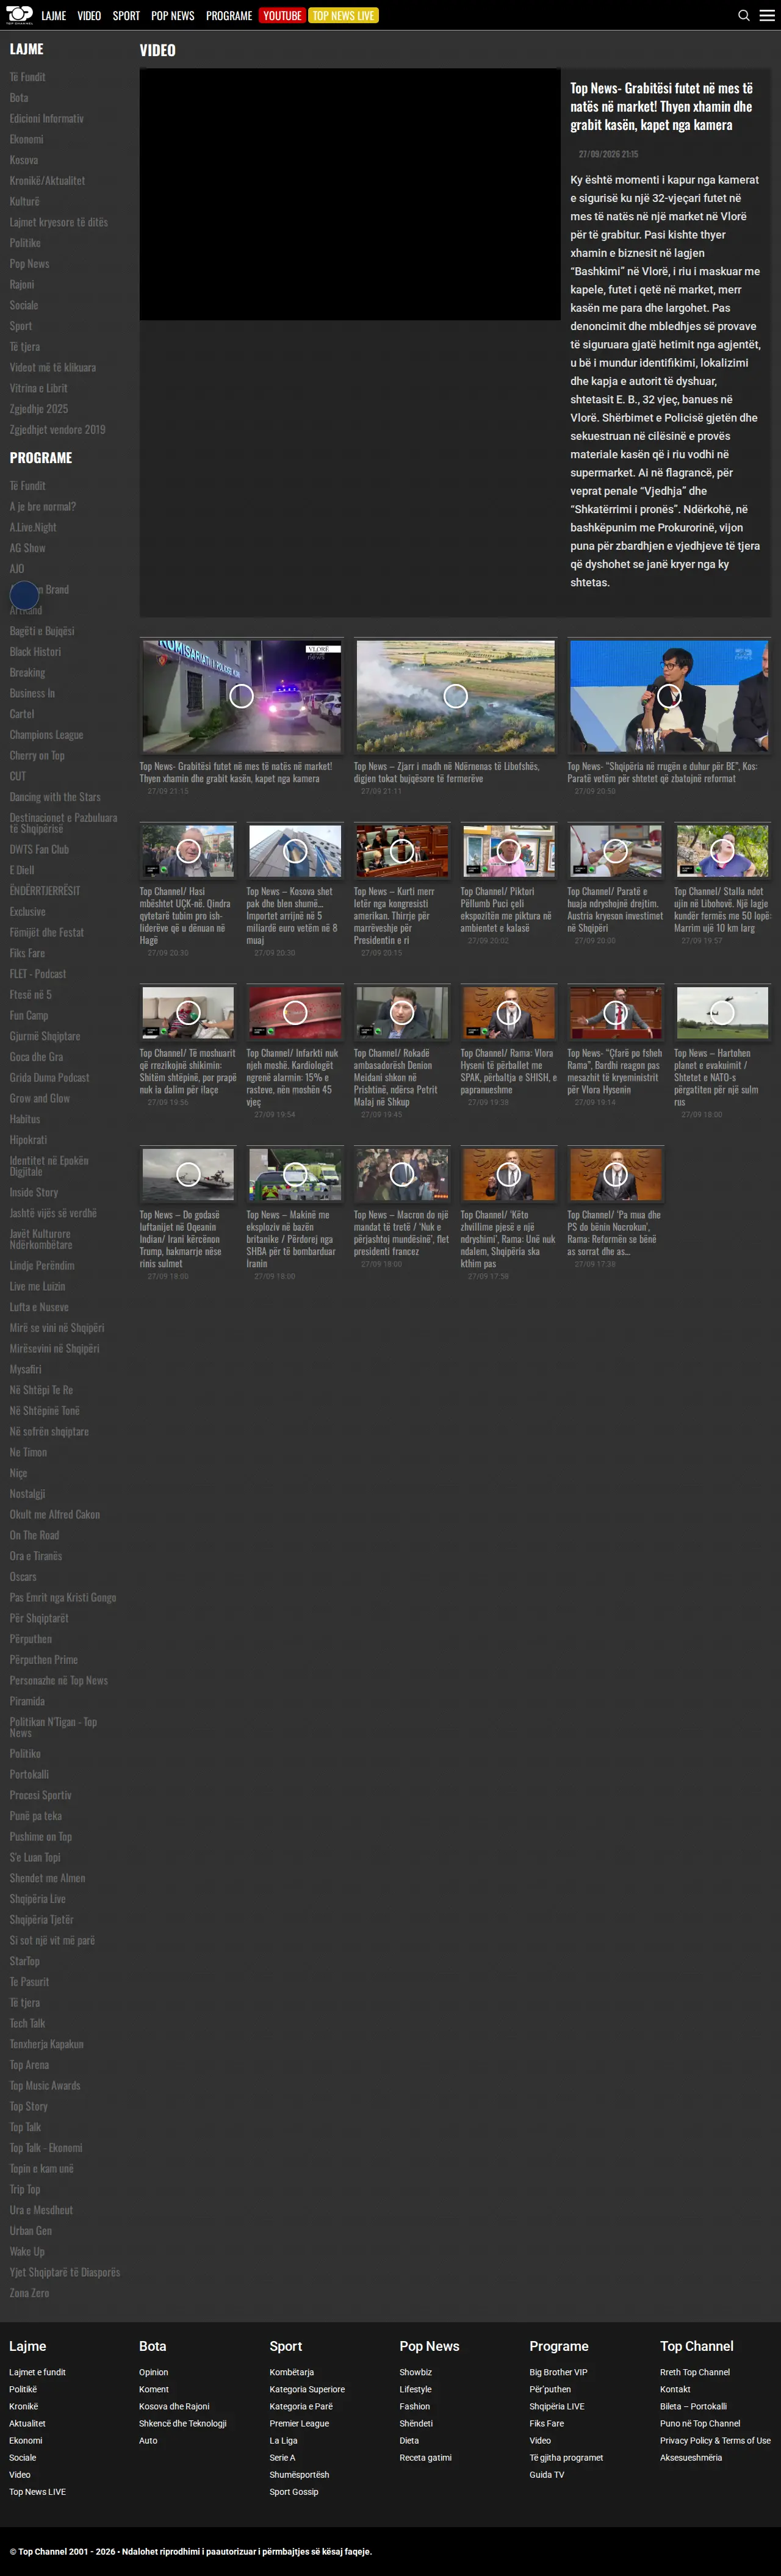Open the POP NEWS menu item

pyautogui.click(x=172, y=15)
